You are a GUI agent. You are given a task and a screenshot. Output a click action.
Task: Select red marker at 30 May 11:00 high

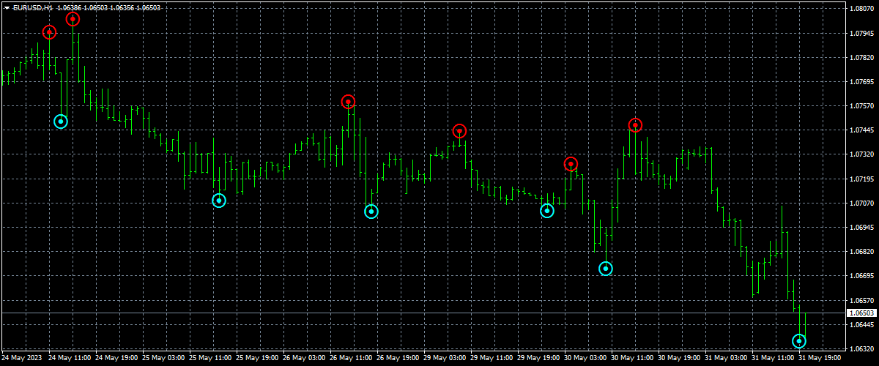[x=635, y=125]
